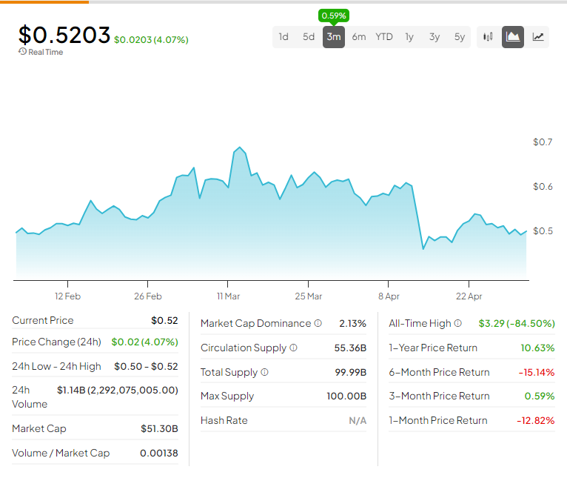567x478 pixels.
Task: Click the $0.6 price axis label
Action: click(x=543, y=187)
